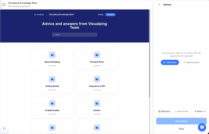The image size is (209, 134).
Task: Click Record Action next to blue button
Action: tap(191, 62)
